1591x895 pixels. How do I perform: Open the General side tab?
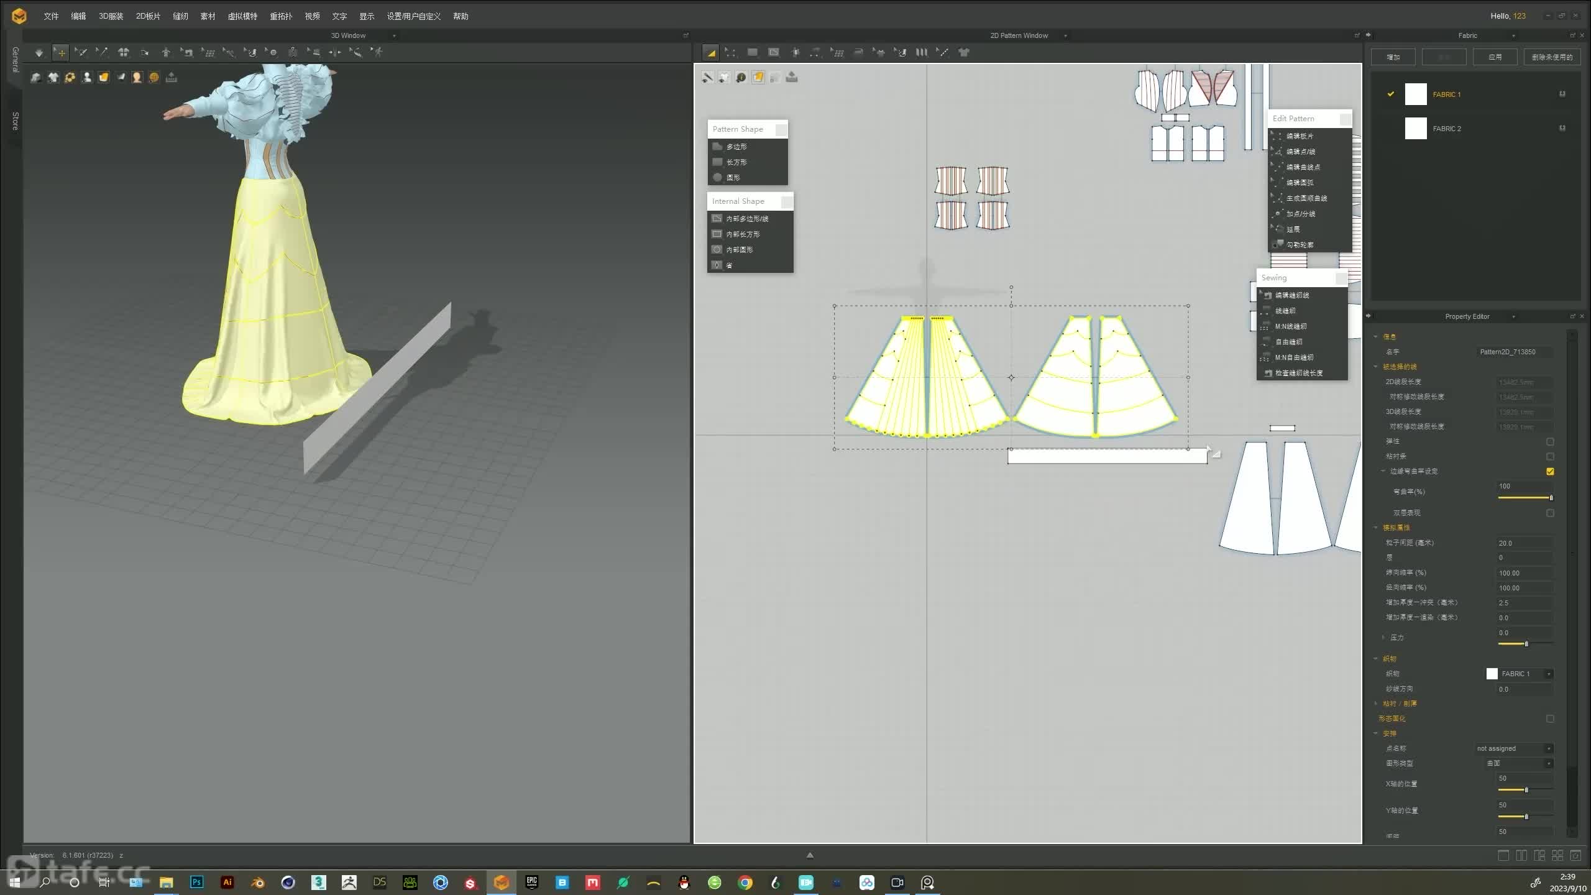coord(15,60)
